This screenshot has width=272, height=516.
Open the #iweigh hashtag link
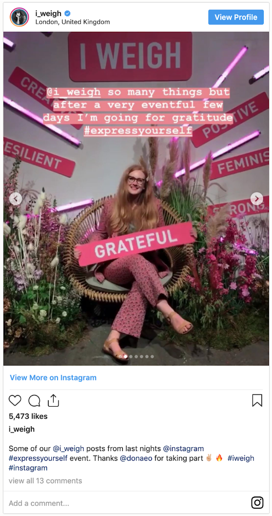(241, 458)
